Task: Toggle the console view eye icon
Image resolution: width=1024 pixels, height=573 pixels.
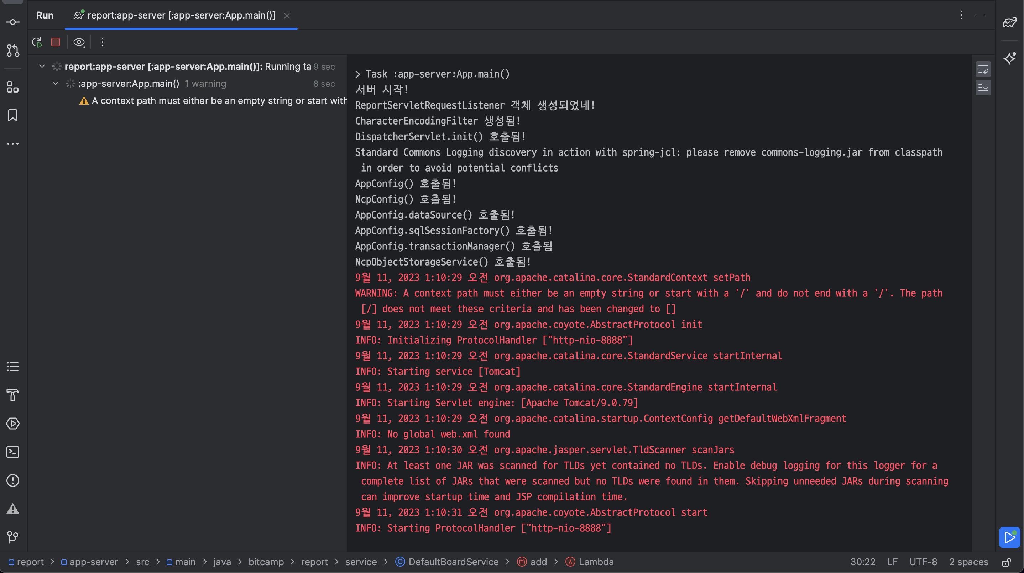Action: pos(79,42)
